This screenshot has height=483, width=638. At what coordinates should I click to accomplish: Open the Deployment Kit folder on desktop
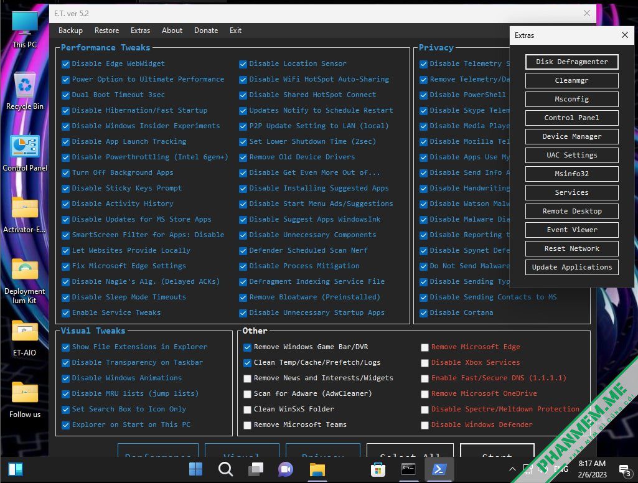24,281
